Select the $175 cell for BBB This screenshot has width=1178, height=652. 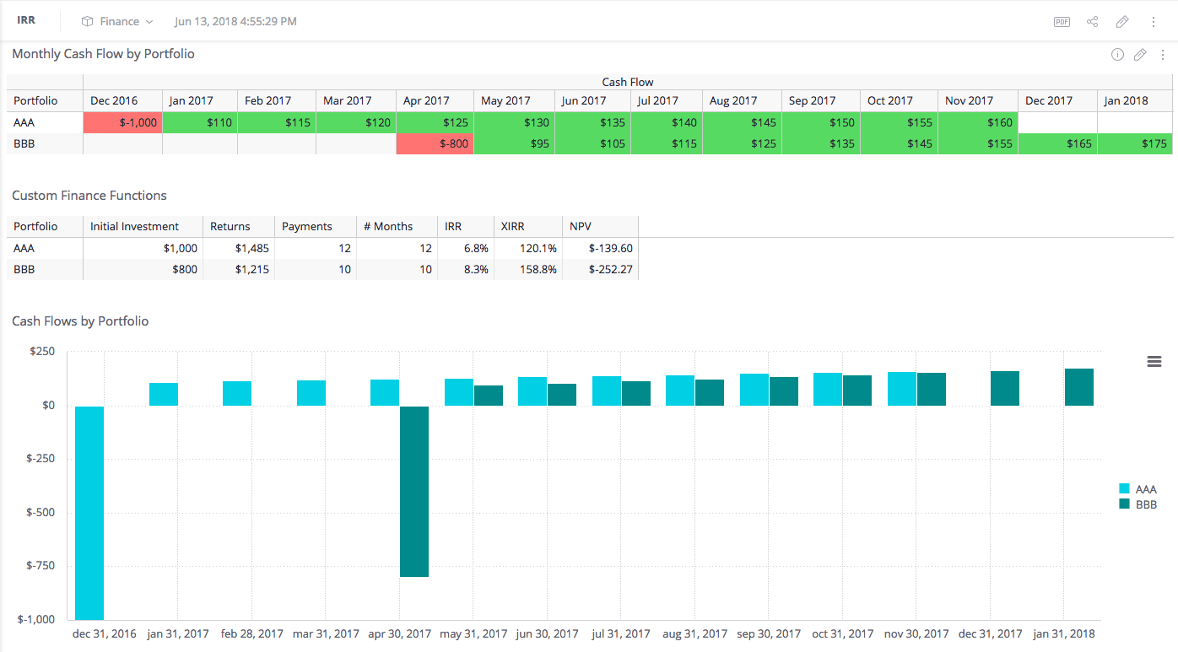coord(1135,143)
